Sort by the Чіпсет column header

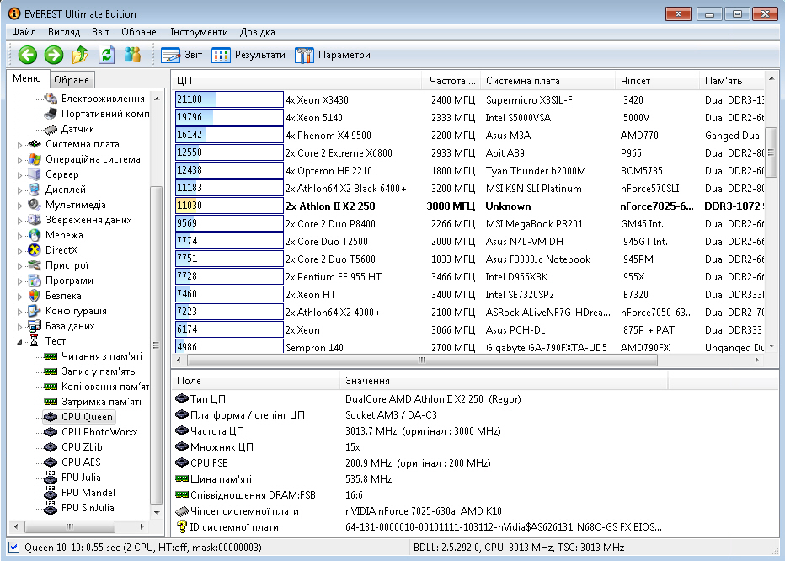657,81
